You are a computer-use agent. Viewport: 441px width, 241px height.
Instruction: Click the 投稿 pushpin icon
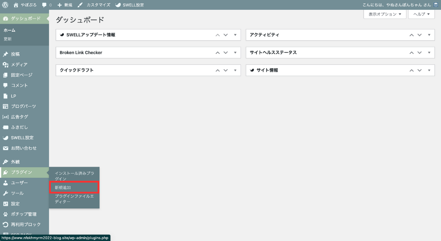pos(5,54)
